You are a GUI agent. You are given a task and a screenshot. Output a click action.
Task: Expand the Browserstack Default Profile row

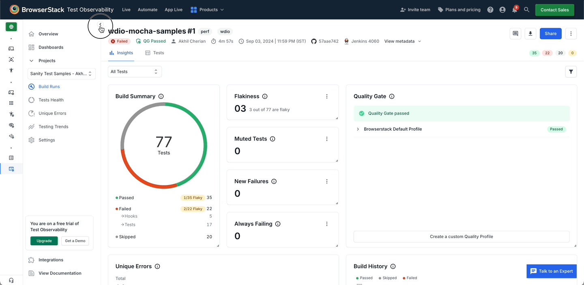coord(358,129)
